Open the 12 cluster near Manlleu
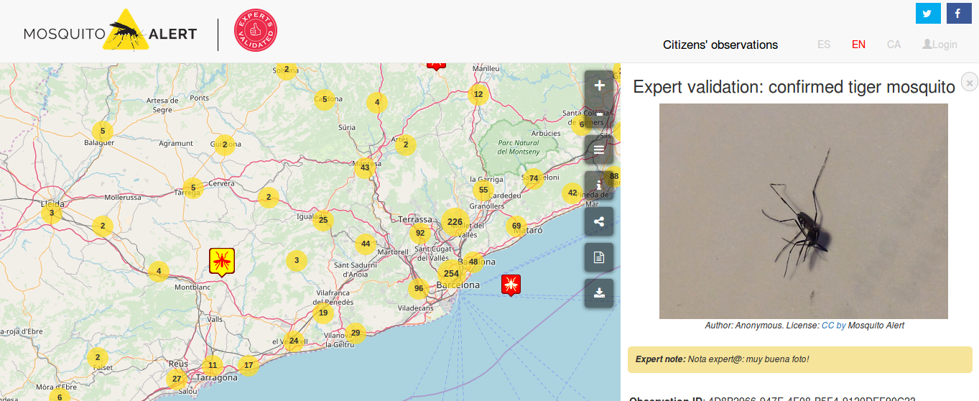Screen dimensions: 979x401 click(x=478, y=94)
